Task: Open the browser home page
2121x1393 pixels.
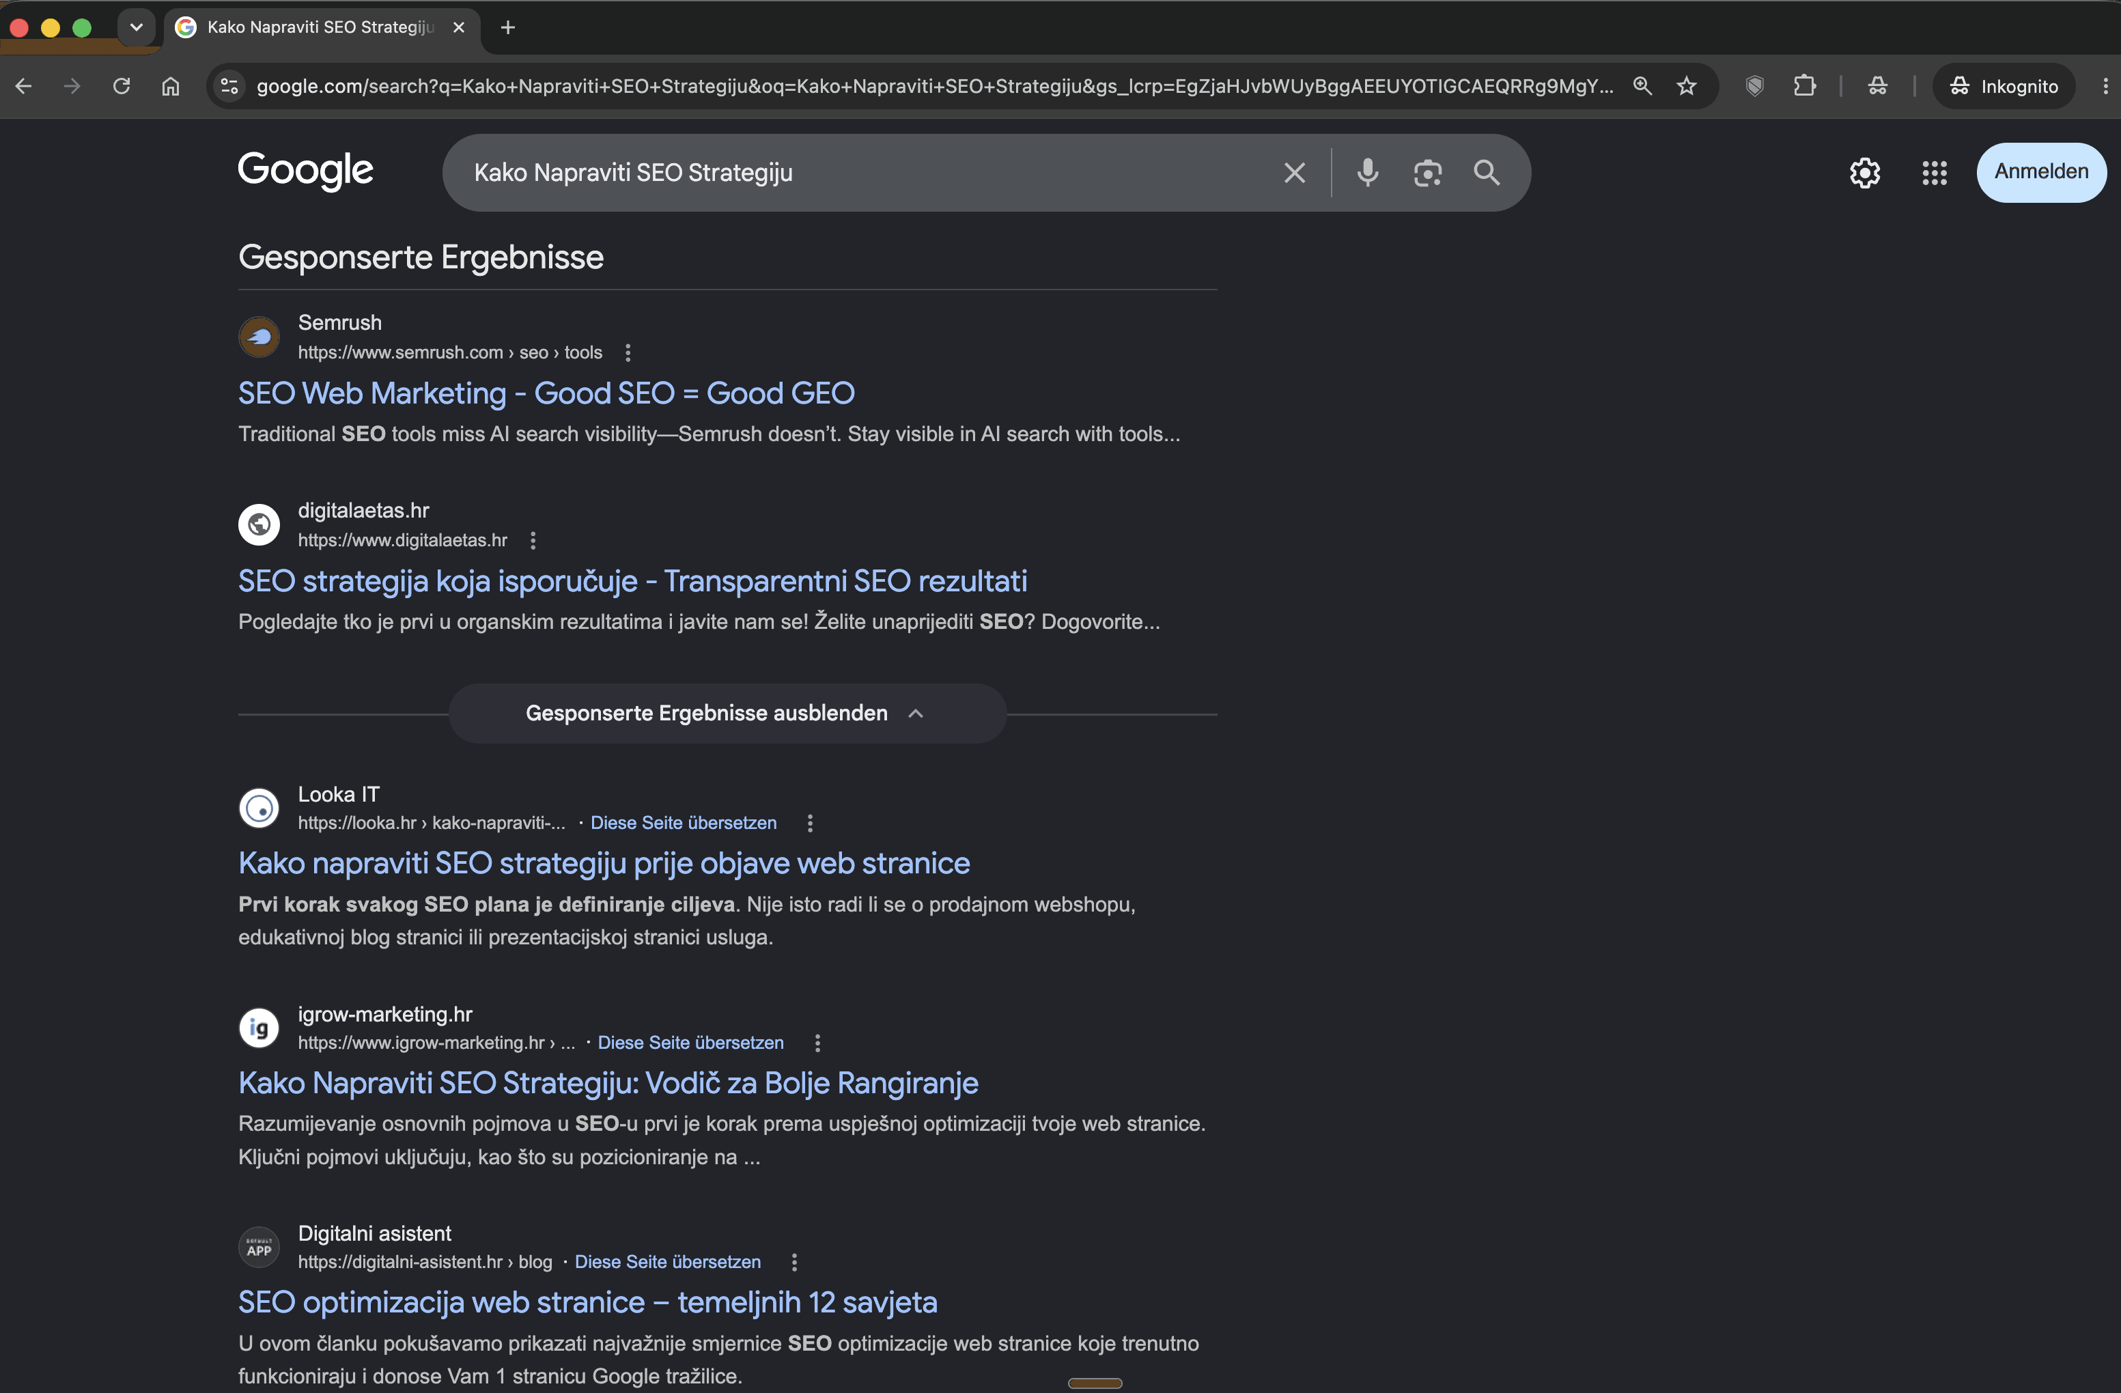Action: [x=170, y=87]
